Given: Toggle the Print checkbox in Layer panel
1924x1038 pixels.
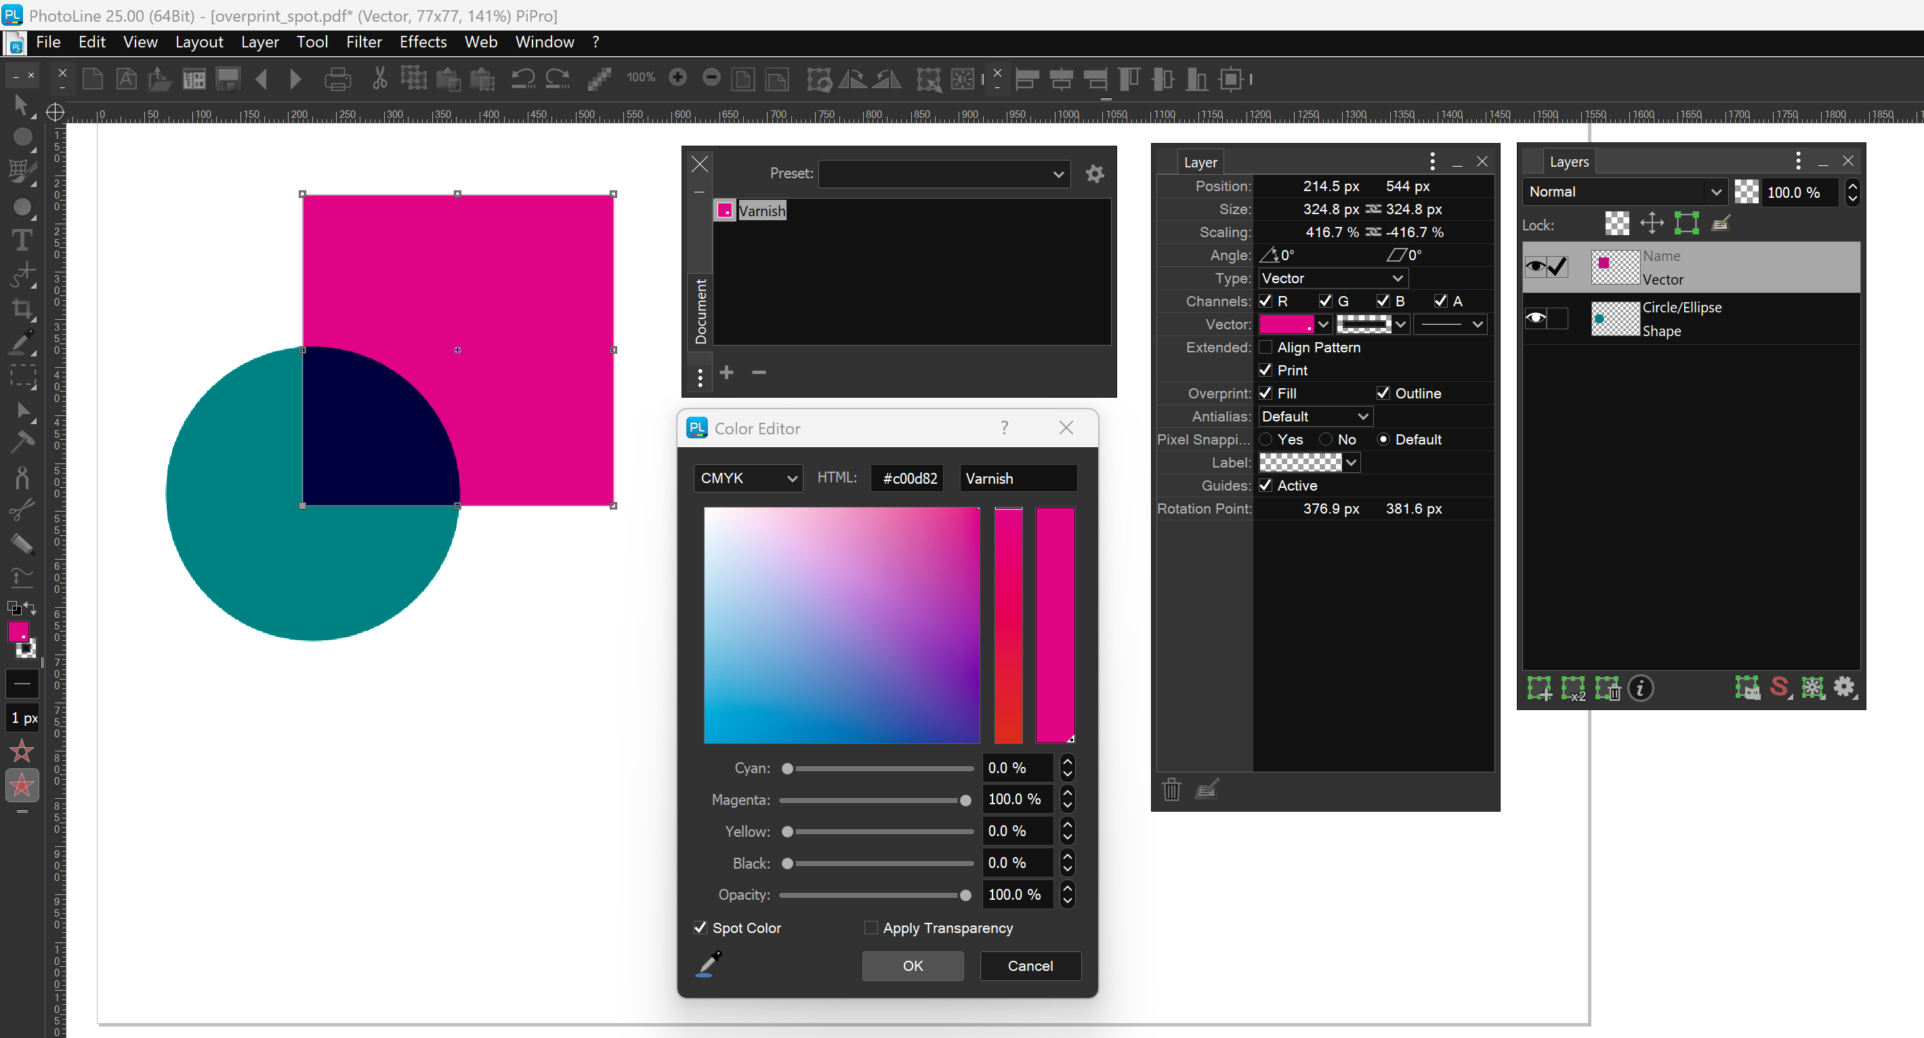Looking at the screenshot, I should click(1266, 370).
